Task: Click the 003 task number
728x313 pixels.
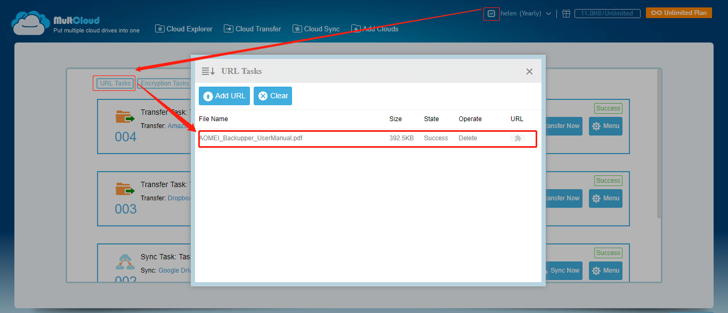Action: [x=126, y=209]
